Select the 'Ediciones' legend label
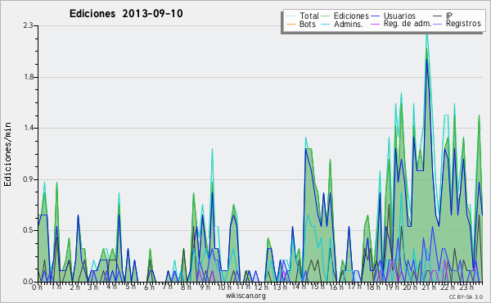This screenshot has height=303, width=491. pyautogui.click(x=351, y=16)
